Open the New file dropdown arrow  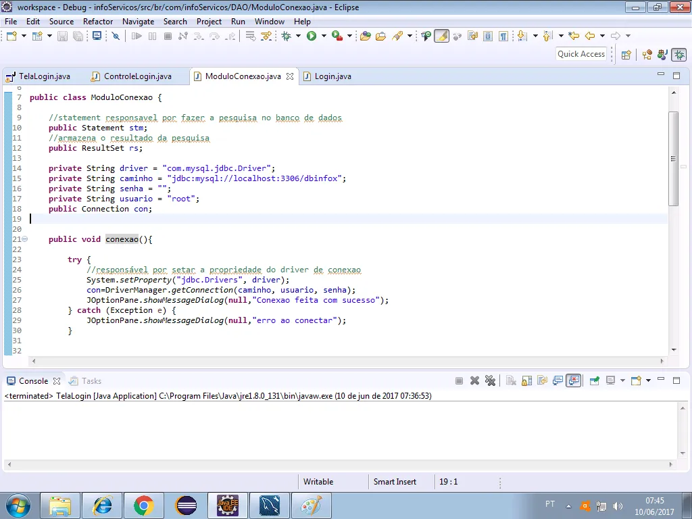click(24, 36)
